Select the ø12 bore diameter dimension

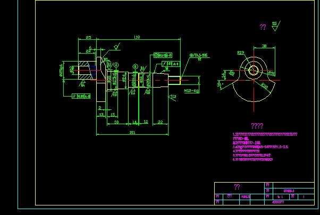[71, 70]
